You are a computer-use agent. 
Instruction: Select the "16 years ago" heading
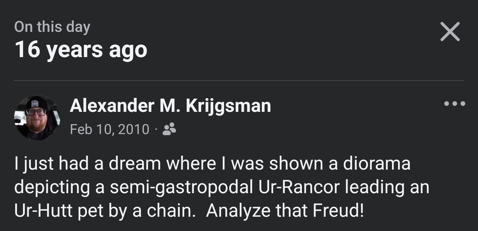tap(81, 50)
